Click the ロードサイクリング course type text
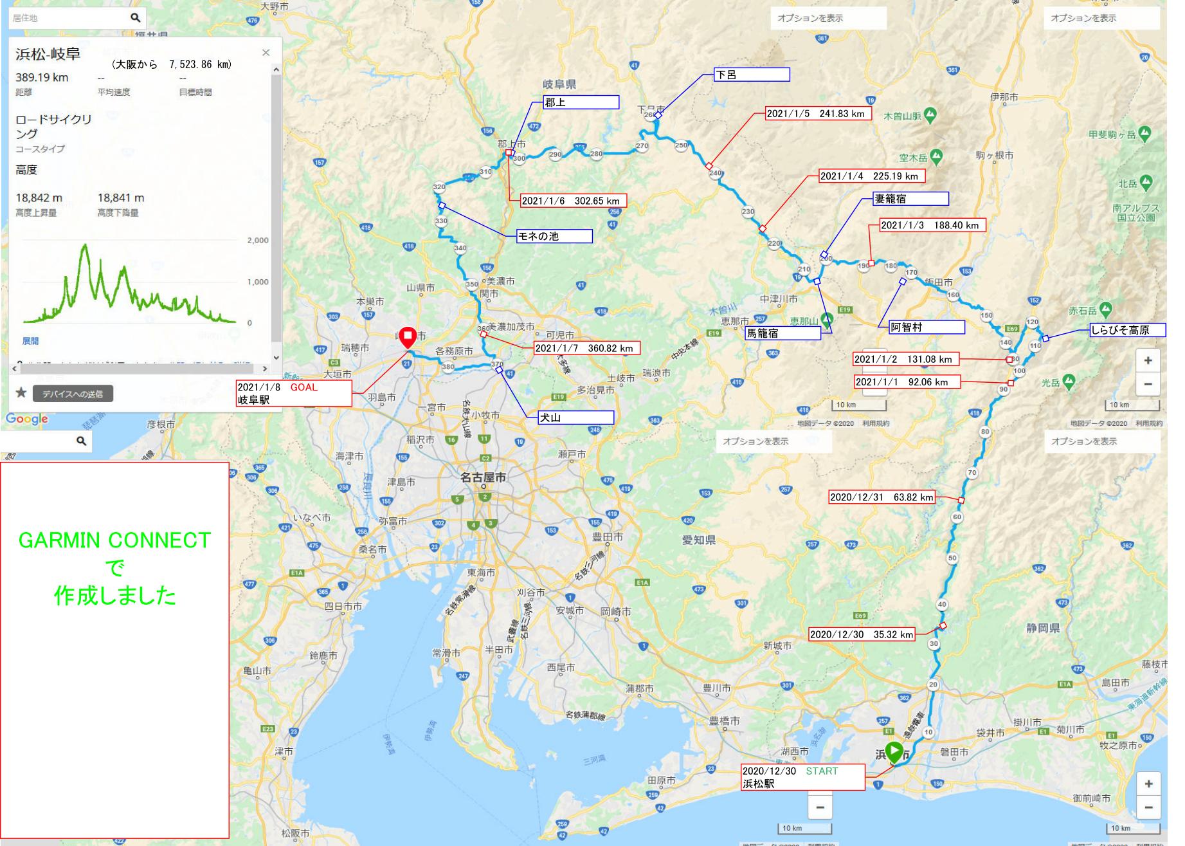This screenshot has width=1185, height=846. pos(53,127)
